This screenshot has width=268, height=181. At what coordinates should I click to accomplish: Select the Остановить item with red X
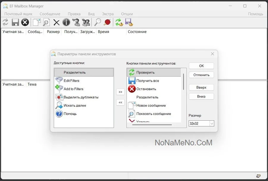point(146,89)
